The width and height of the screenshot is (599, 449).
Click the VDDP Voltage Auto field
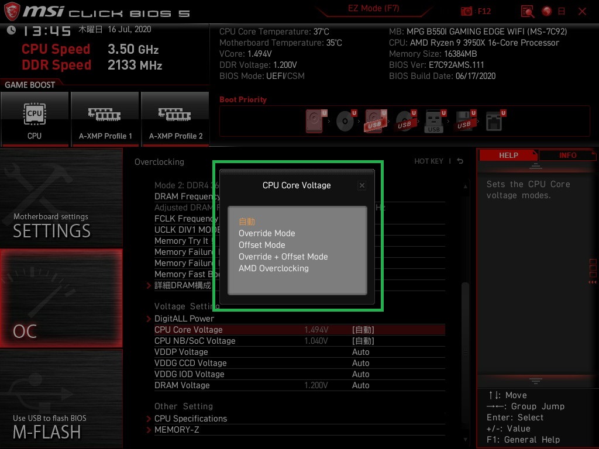tap(360, 352)
